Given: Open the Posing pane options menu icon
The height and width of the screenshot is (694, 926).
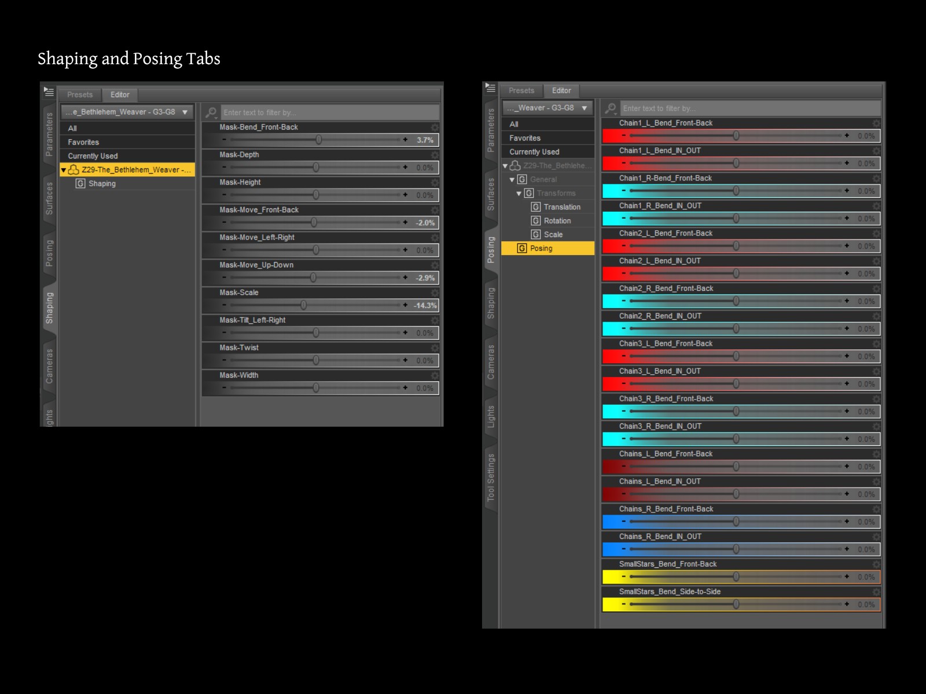Looking at the screenshot, I should point(490,88).
